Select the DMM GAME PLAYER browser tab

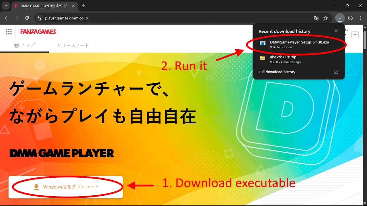click(45, 6)
